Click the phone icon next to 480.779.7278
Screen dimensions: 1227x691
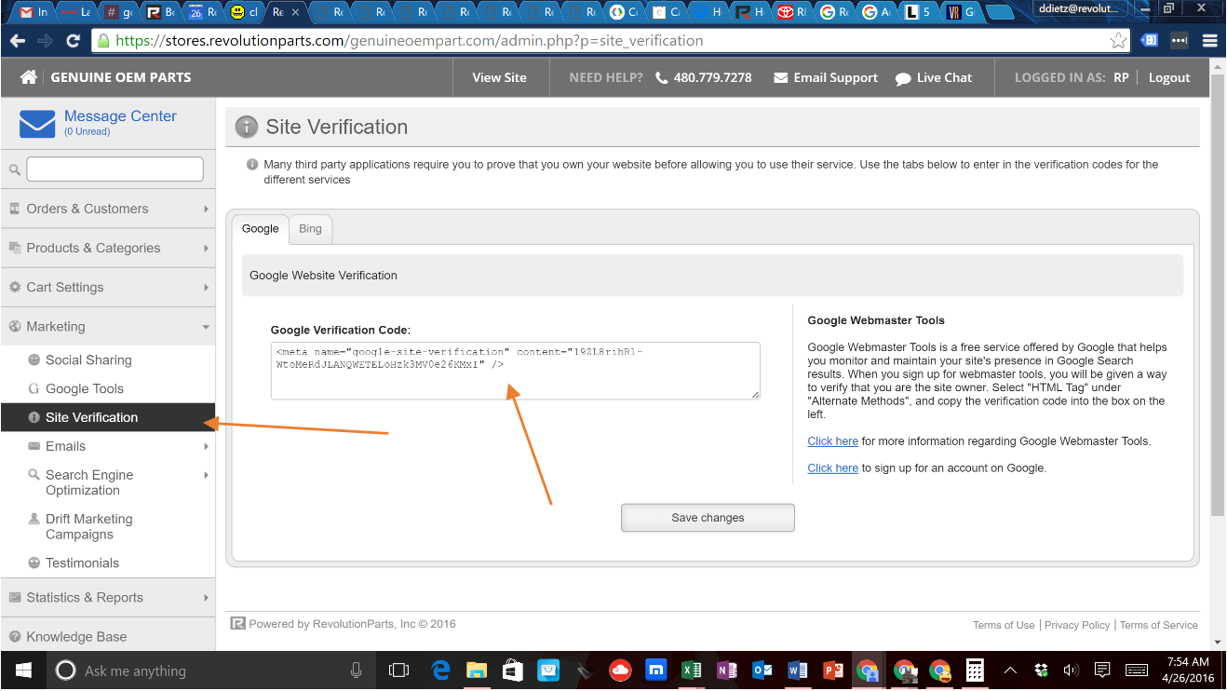click(x=662, y=78)
